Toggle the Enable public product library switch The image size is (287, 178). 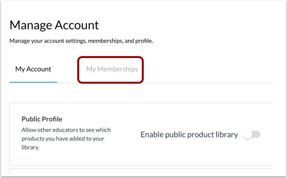coord(252,135)
